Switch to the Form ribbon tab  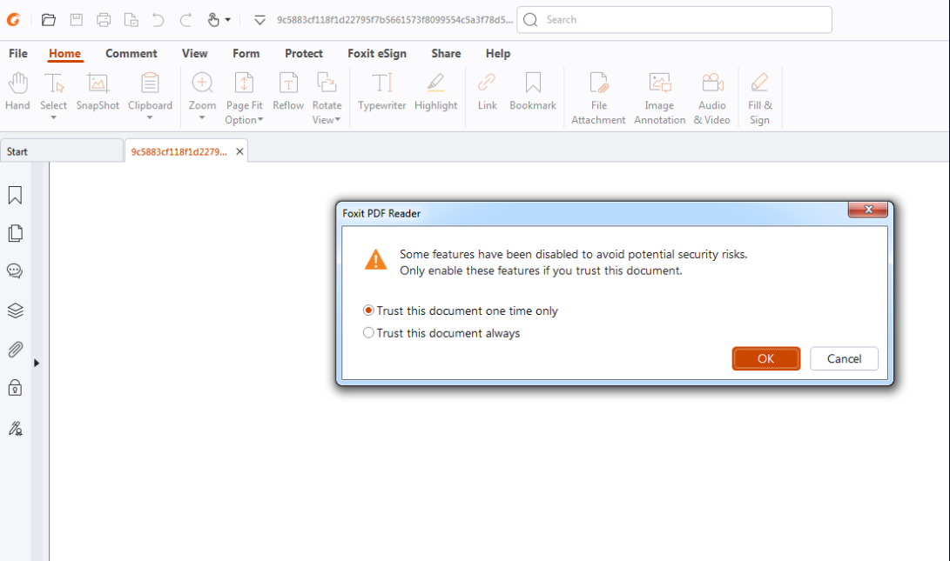pos(246,53)
